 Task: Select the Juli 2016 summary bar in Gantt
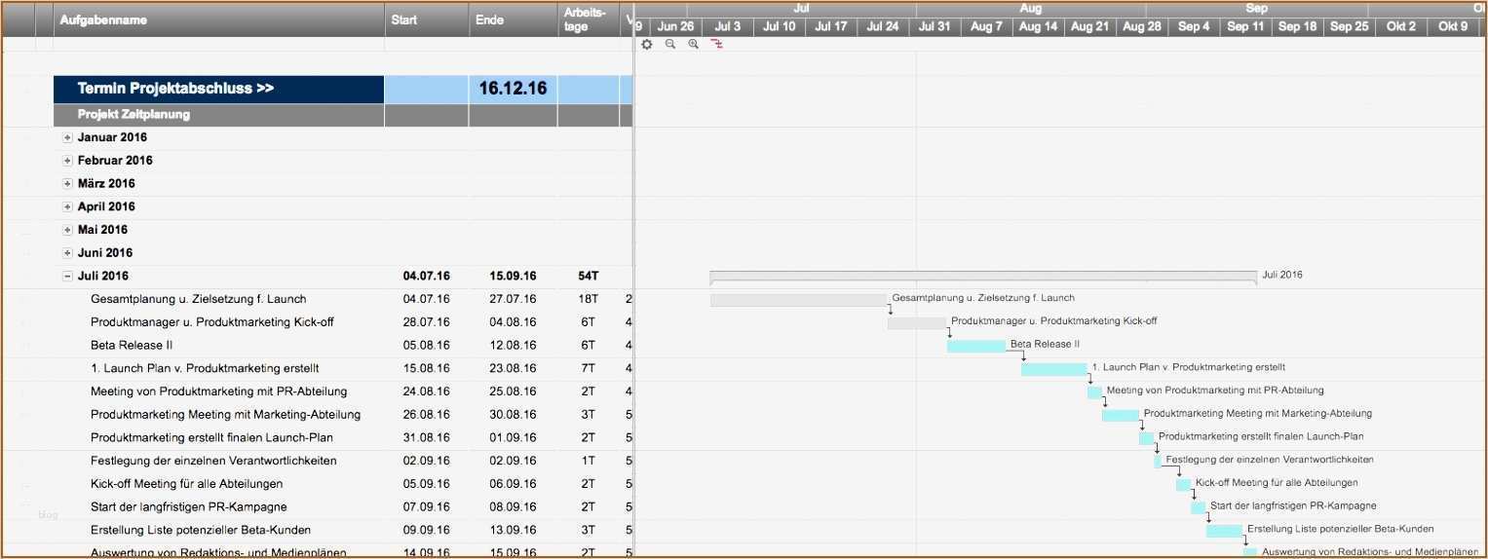pos(983,277)
